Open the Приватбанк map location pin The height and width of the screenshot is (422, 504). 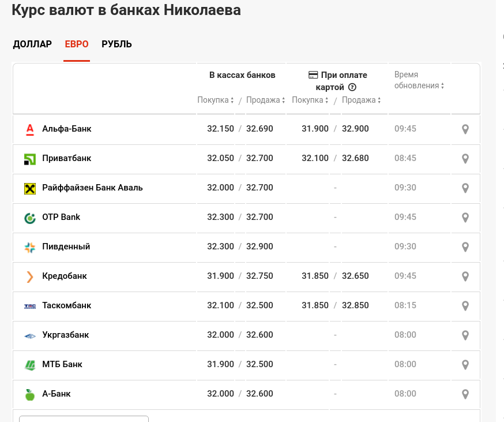465,158
